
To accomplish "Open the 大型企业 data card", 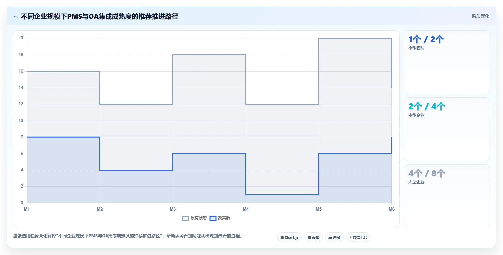I will point(447,196).
